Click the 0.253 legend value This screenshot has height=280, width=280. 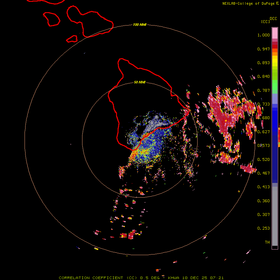264,228
